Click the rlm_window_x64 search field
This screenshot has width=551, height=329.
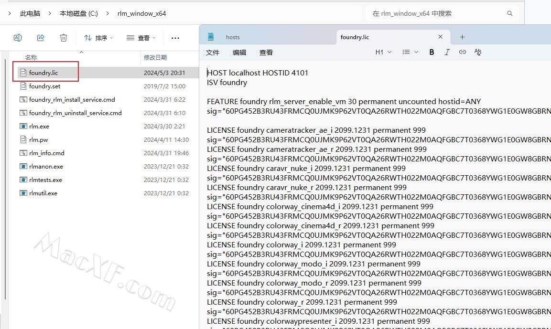tap(441, 13)
